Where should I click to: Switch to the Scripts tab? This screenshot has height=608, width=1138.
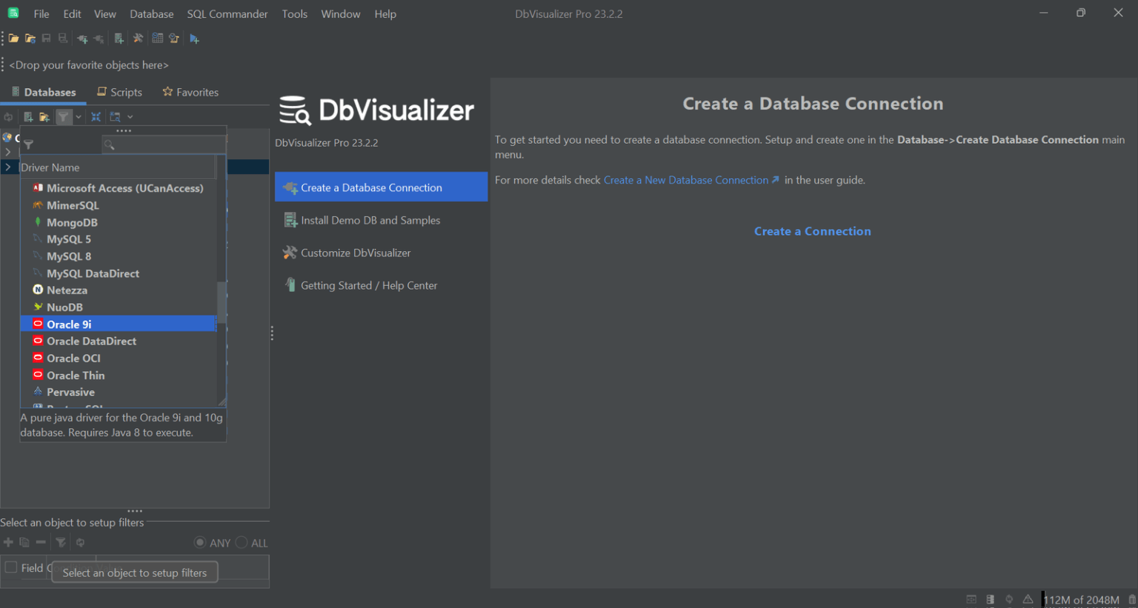tap(119, 92)
